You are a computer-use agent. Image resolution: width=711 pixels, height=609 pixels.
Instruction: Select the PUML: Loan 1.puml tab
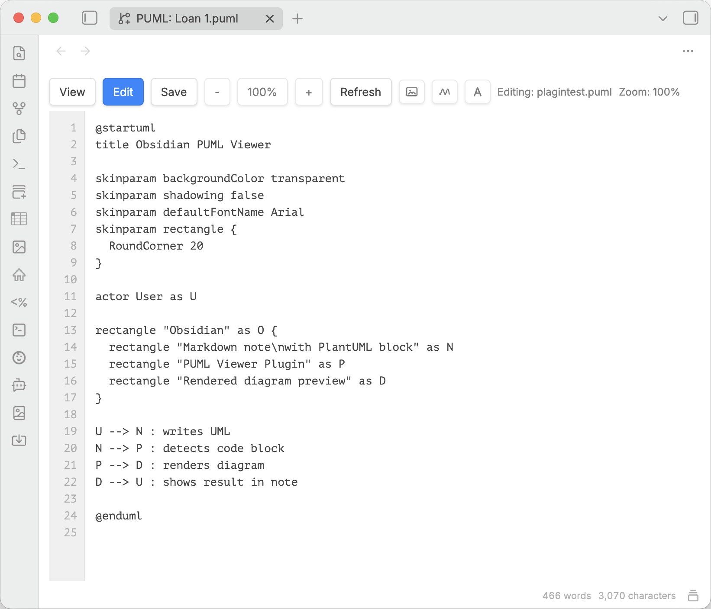(x=196, y=19)
